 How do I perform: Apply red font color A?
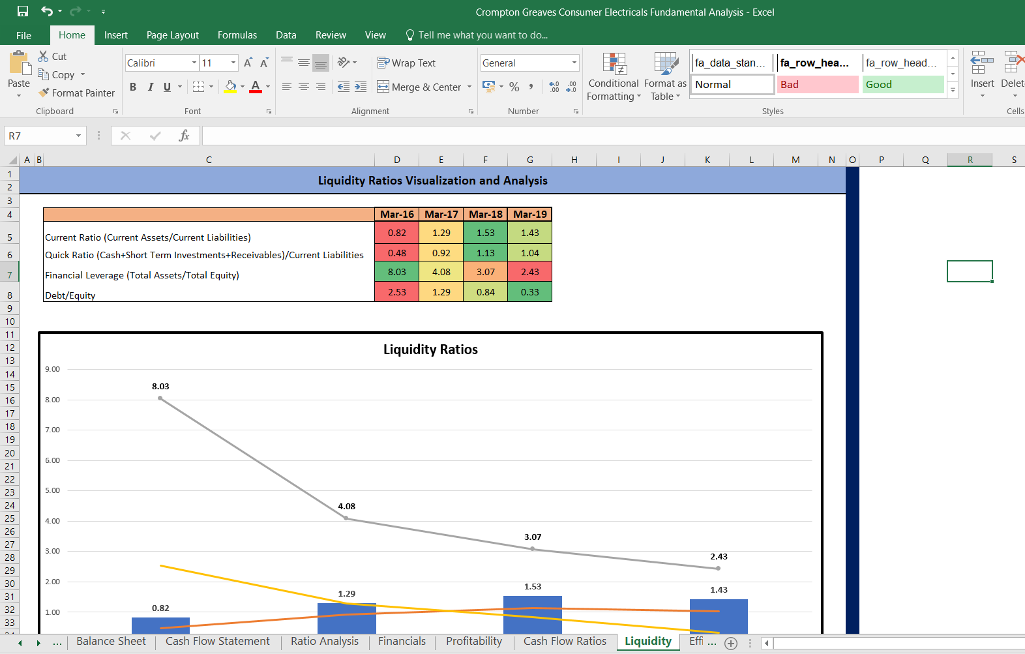256,87
